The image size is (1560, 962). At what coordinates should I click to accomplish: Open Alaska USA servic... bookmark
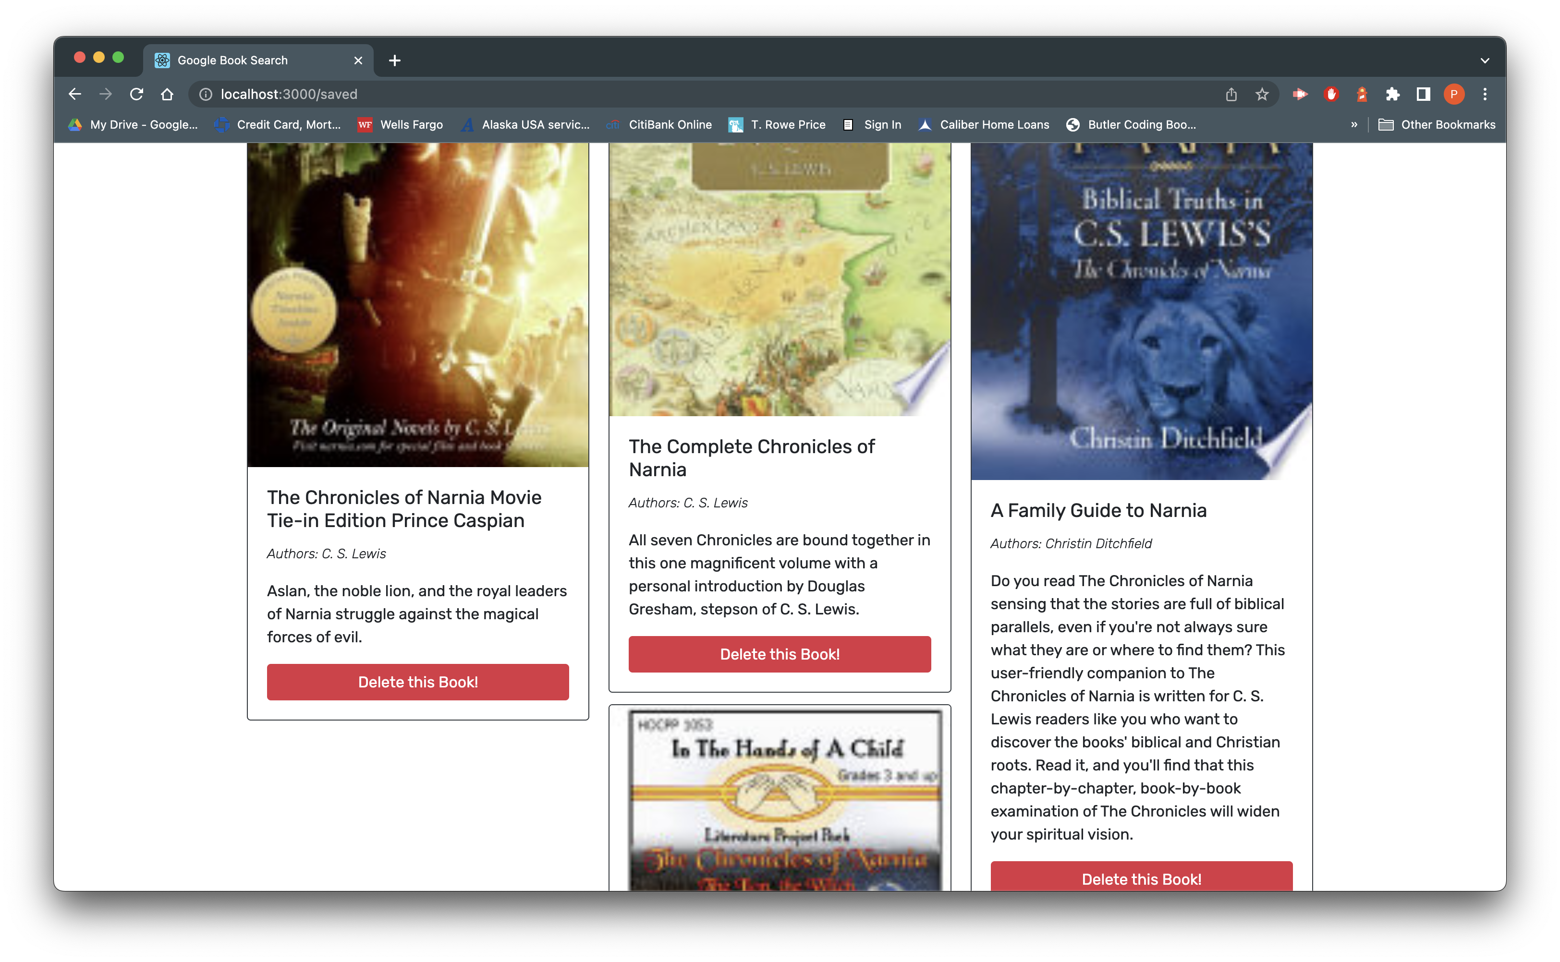(525, 125)
